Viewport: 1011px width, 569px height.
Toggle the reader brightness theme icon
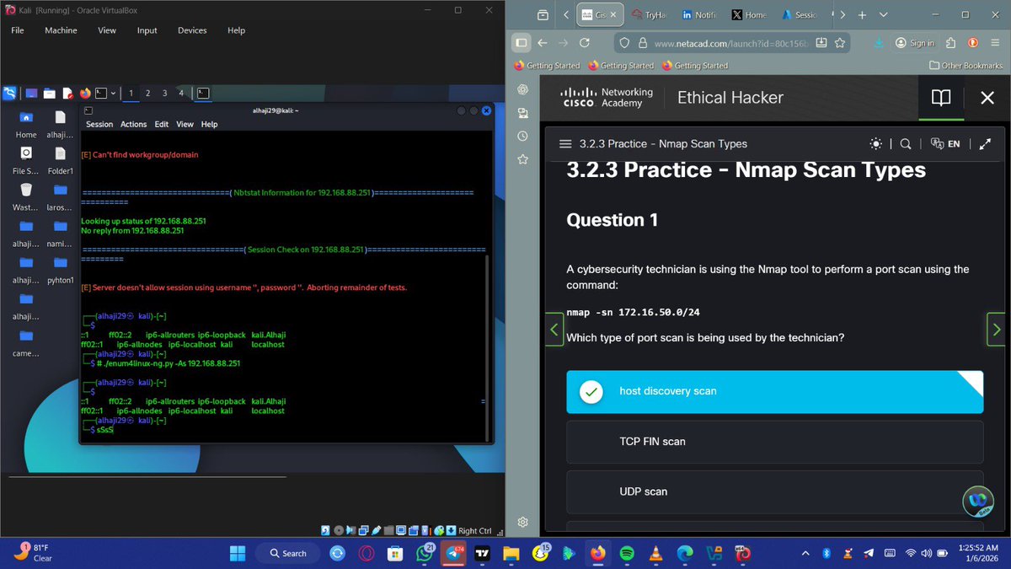click(876, 143)
